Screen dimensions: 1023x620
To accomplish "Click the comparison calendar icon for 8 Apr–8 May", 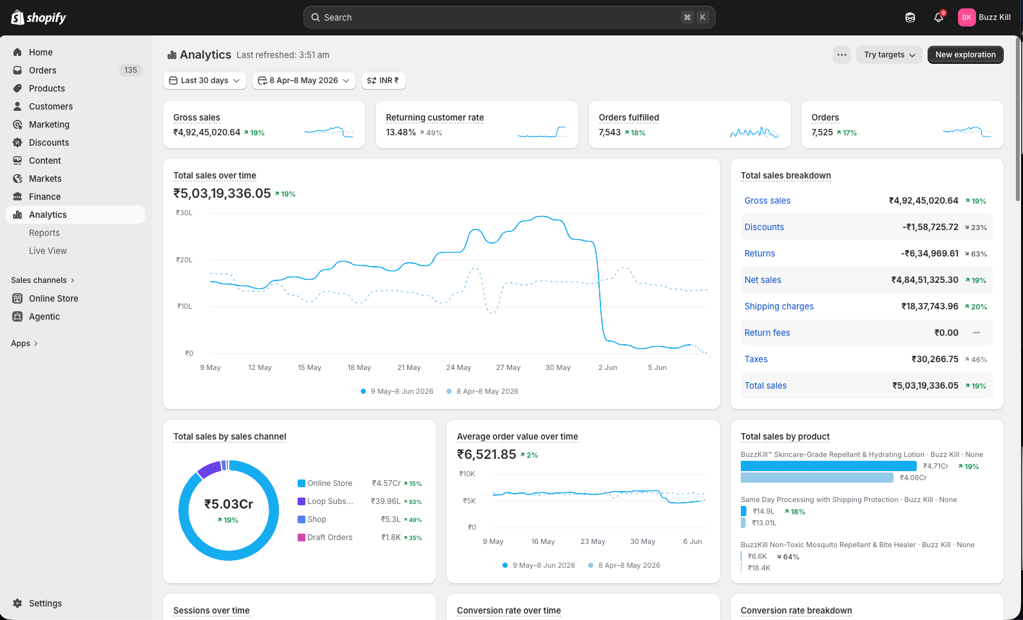I will tap(262, 81).
